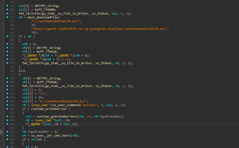Click os_exec__ptr_Cmd_Start function call
239x148 pixels.
[51, 136]
